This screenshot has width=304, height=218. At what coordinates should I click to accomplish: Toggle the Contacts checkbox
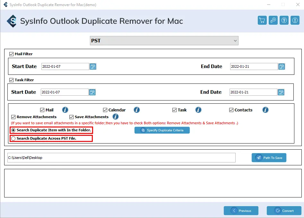tap(231, 110)
